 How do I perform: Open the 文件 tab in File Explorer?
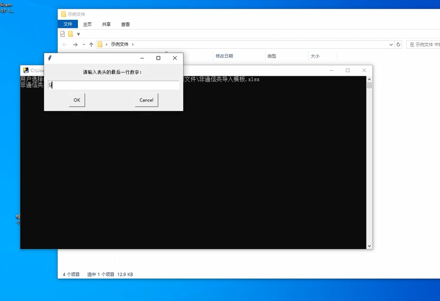click(x=68, y=24)
